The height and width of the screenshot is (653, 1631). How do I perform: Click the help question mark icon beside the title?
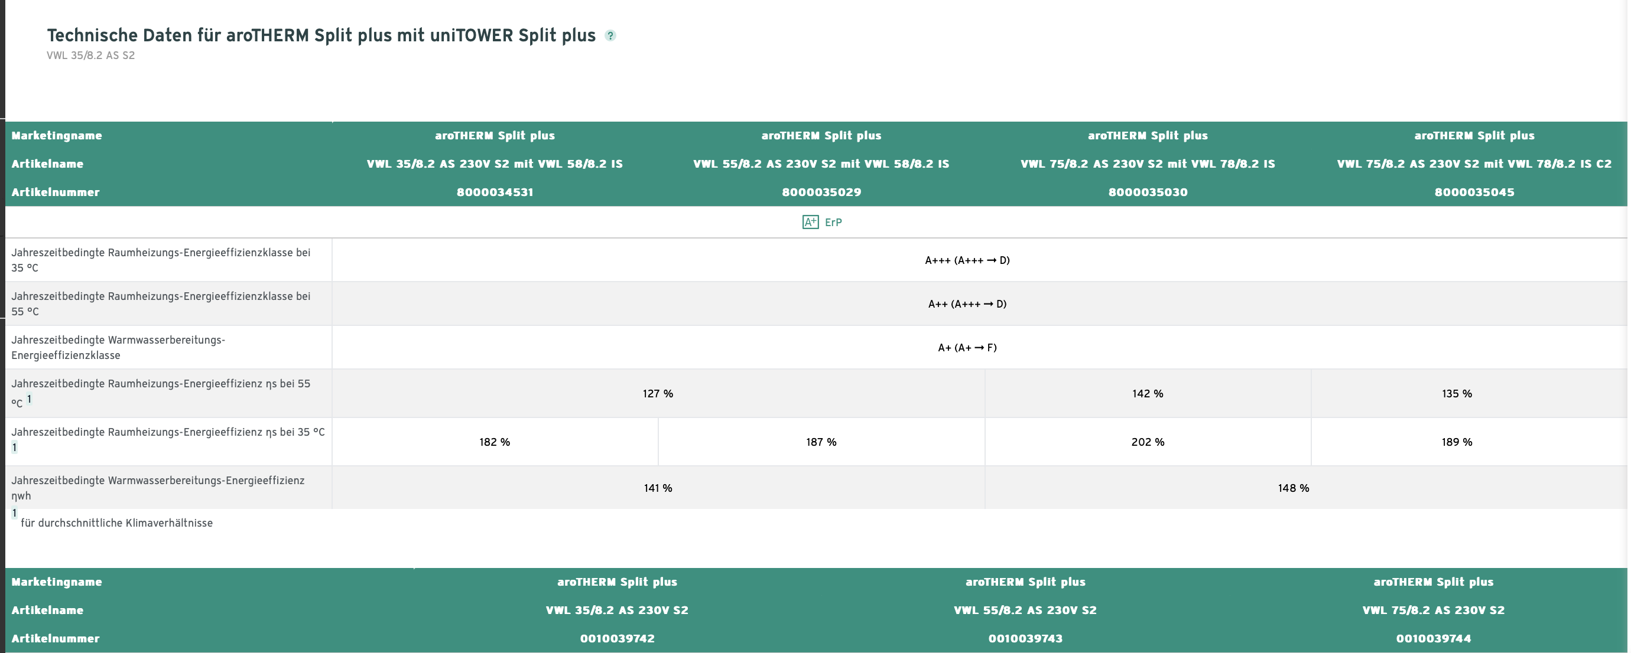coord(610,36)
